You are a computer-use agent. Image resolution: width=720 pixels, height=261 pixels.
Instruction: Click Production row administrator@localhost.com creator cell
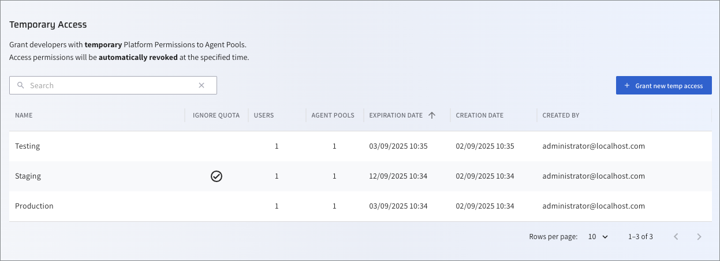pos(594,206)
